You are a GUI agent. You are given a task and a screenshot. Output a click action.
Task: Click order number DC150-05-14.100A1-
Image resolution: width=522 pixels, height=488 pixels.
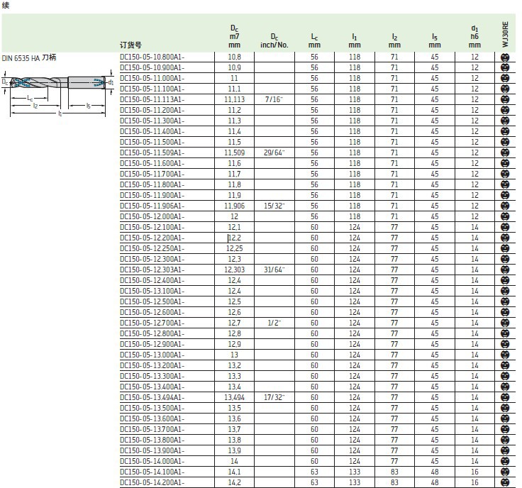point(152,472)
